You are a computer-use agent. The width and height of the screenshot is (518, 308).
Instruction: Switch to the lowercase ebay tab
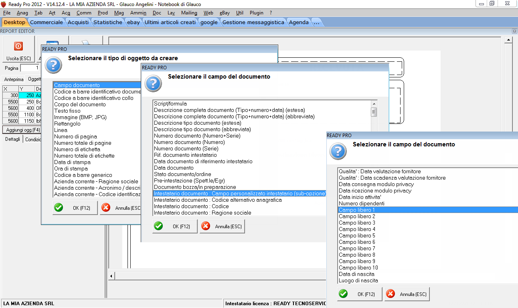click(x=134, y=22)
